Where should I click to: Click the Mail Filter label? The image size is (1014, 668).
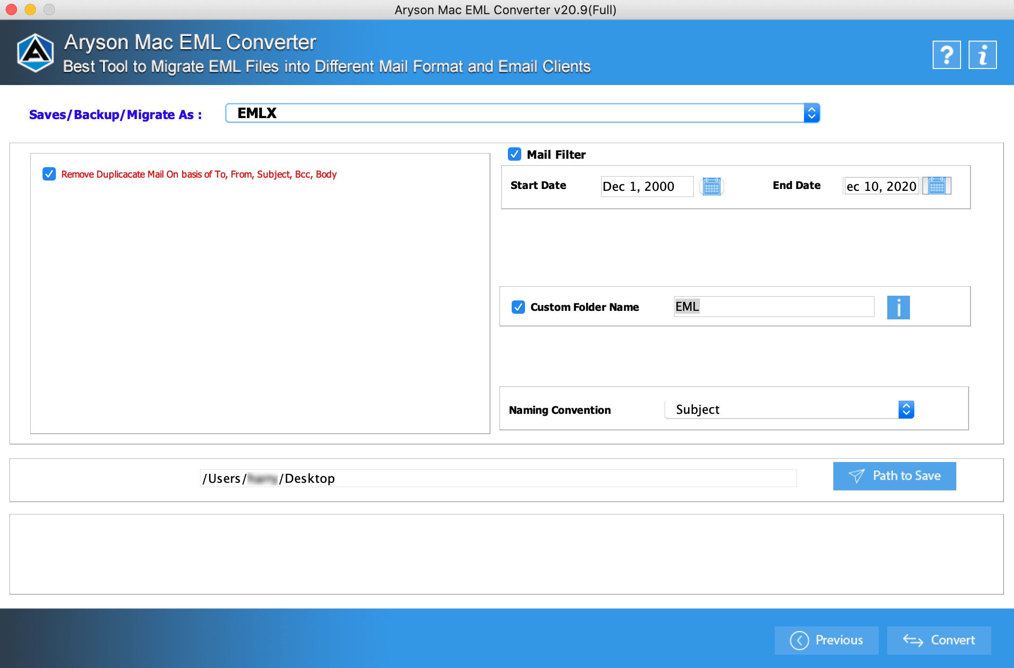pos(556,154)
